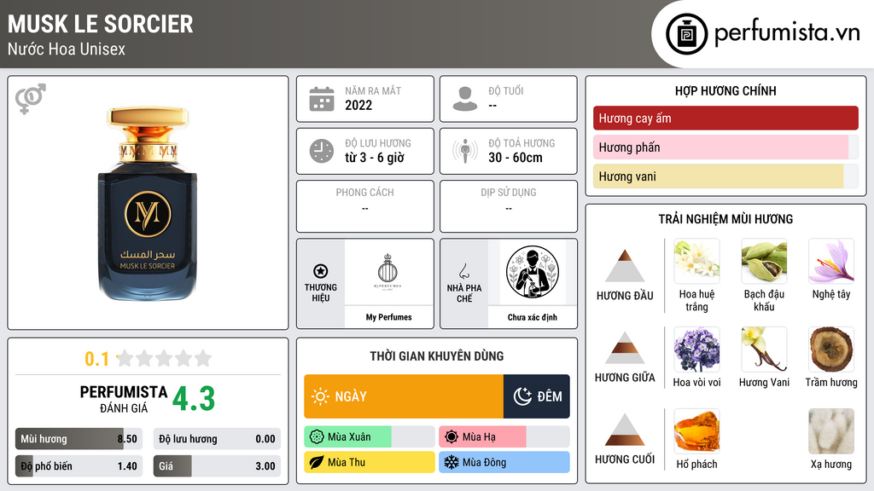Click the sillage icon beside Độ toả hương
The width and height of the screenshot is (874, 491).
(465, 151)
